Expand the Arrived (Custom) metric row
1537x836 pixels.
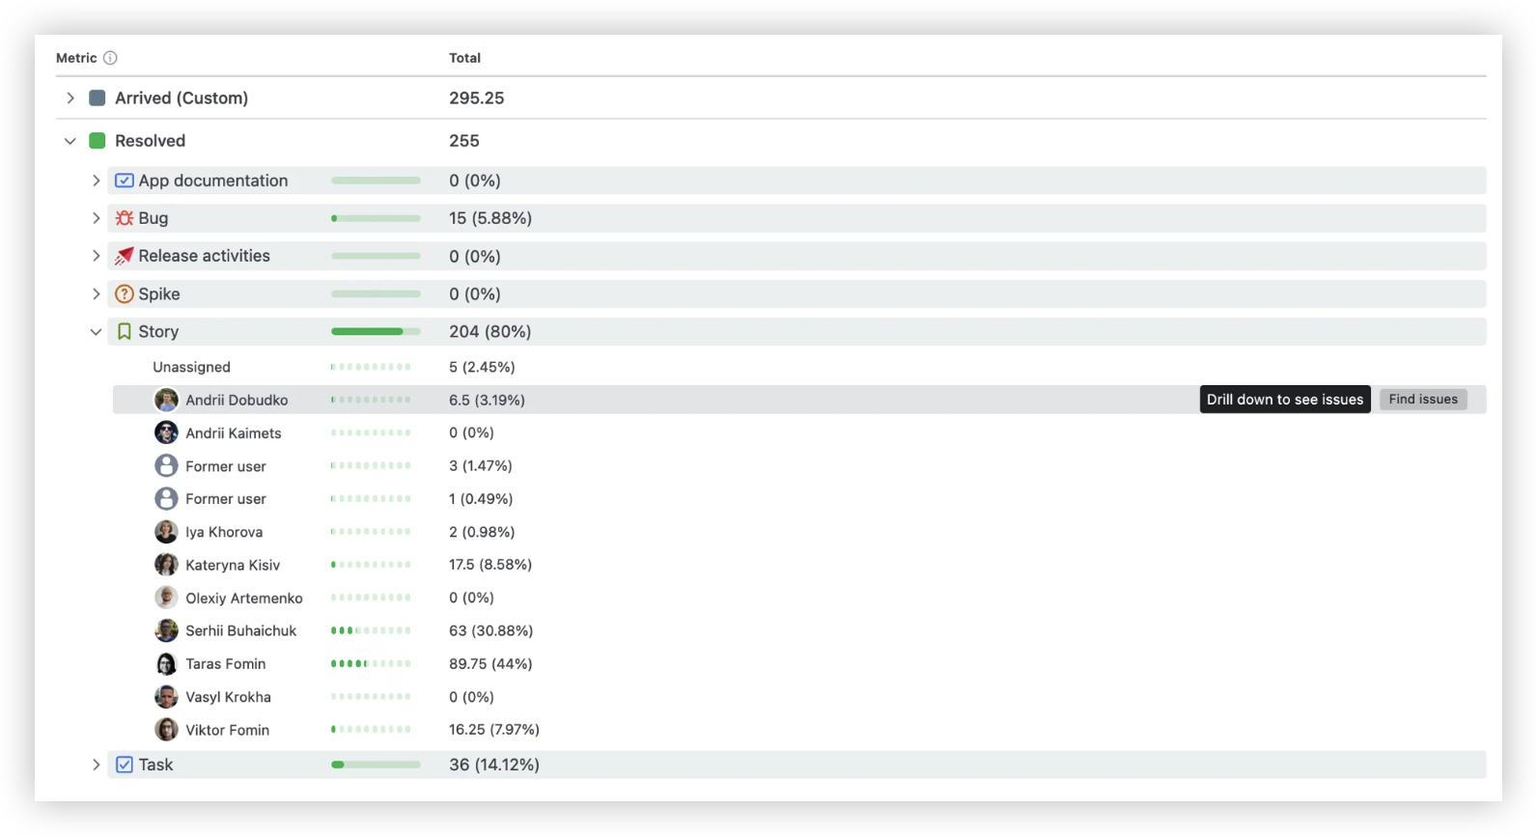click(x=70, y=98)
